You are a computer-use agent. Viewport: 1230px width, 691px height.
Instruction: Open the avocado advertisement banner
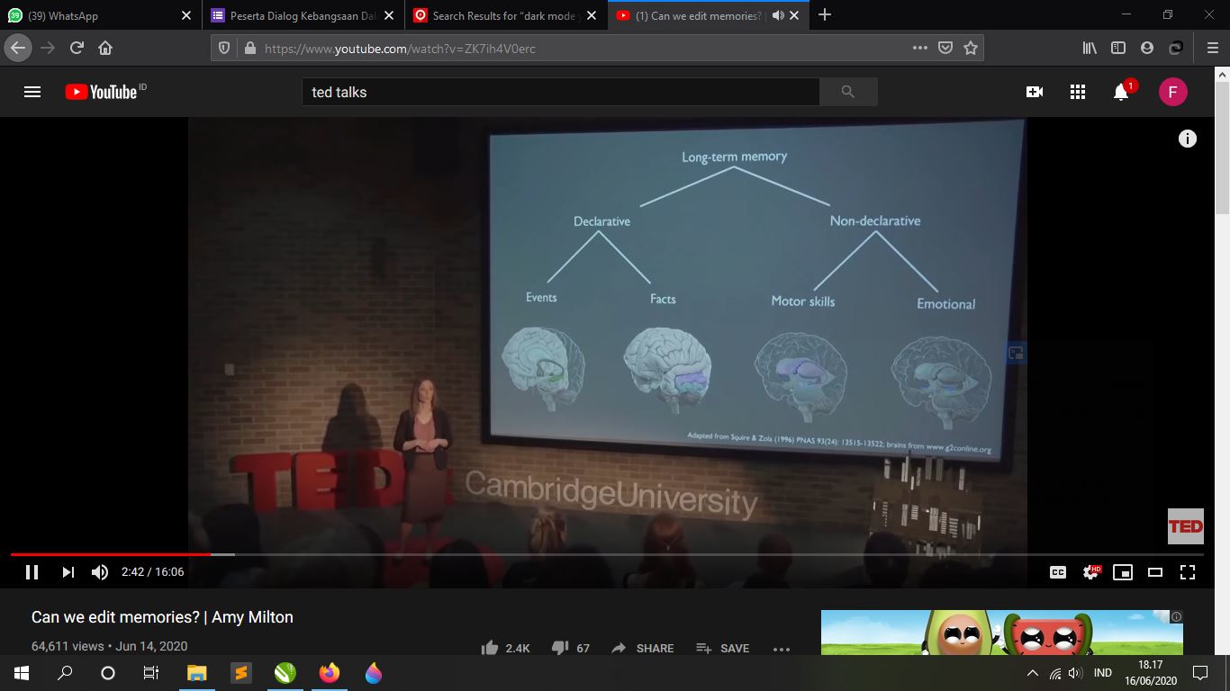click(x=1002, y=633)
